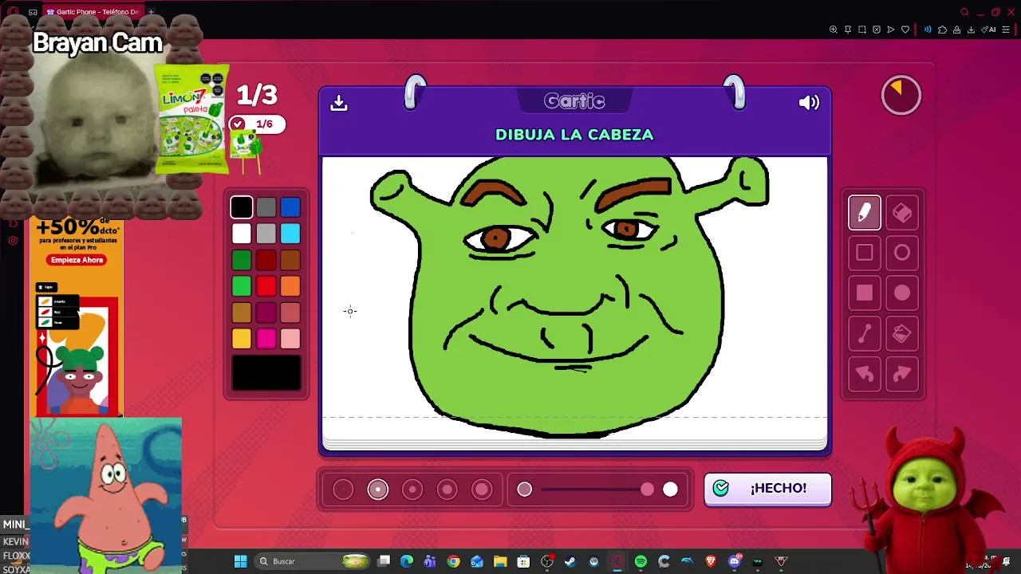Open Task View in the taskbar
This screenshot has width=1021, height=574.
click(x=384, y=561)
